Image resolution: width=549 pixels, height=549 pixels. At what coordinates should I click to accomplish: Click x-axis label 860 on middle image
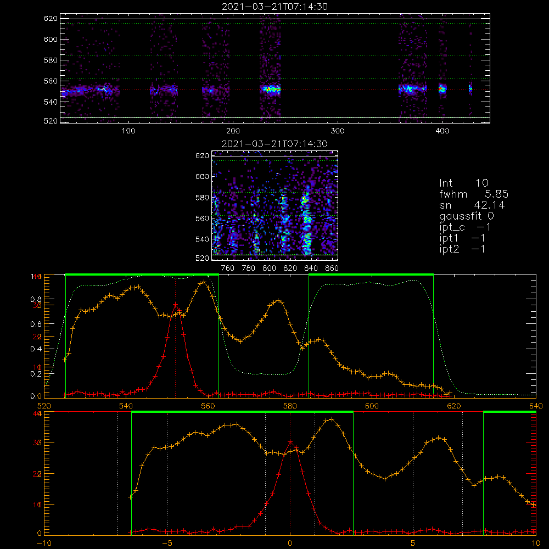click(x=332, y=268)
